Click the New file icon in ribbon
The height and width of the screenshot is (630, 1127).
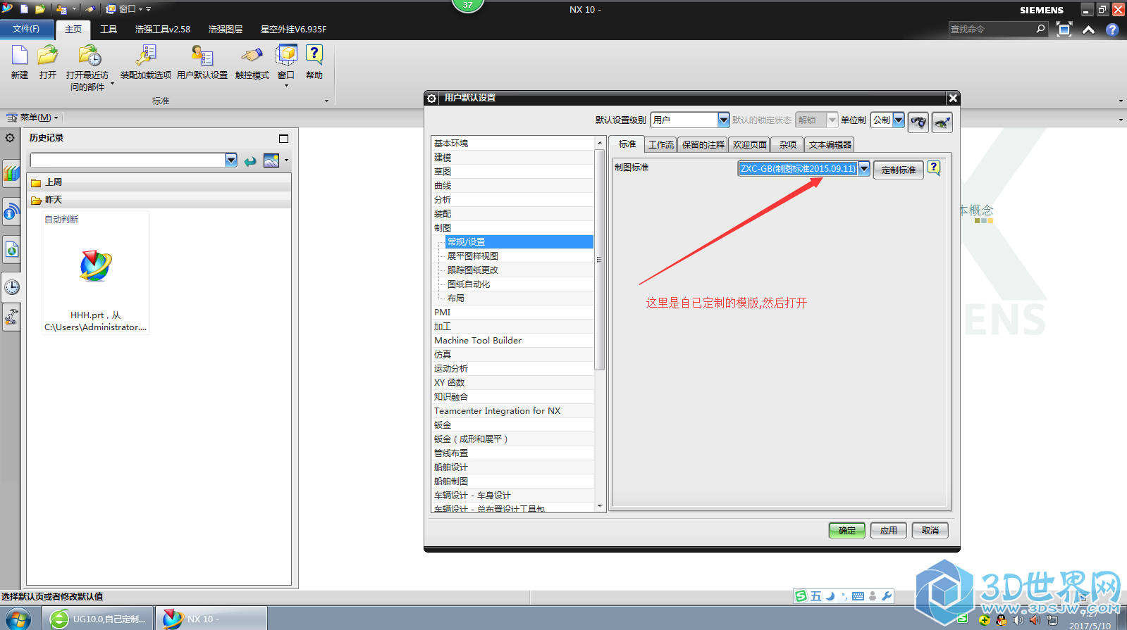[20, 56]
